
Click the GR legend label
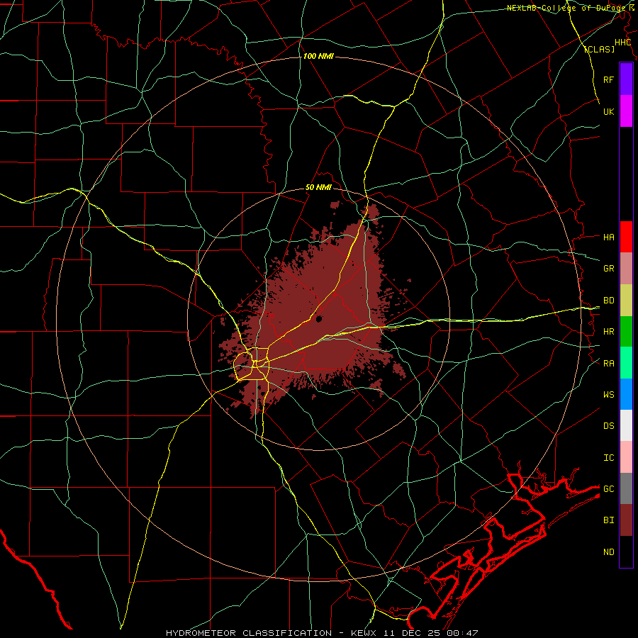(608, 269)
